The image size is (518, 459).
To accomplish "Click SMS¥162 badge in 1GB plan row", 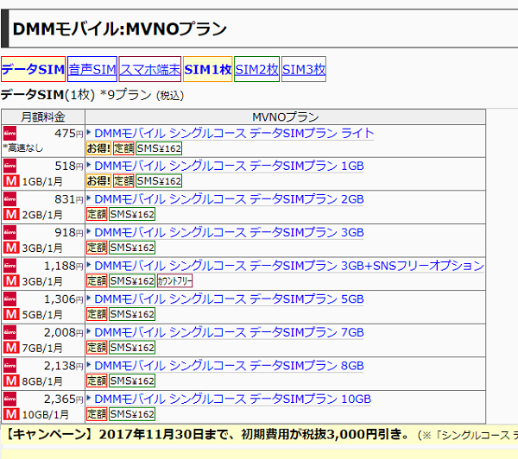I will pos(159,181).
